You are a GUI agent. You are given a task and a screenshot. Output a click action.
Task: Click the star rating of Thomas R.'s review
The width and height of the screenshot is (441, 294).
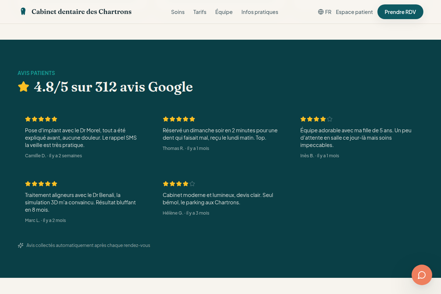[179, 119]
